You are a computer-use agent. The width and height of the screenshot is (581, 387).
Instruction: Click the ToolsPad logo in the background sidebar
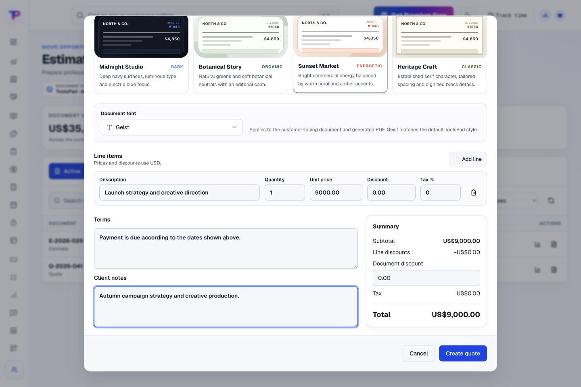15,15
